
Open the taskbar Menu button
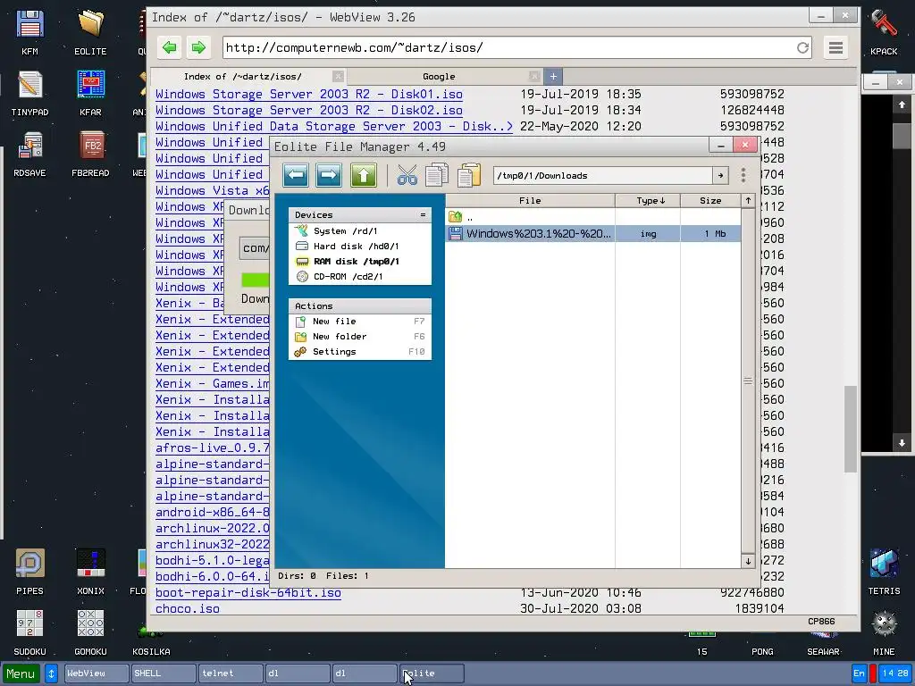[x=21, y=673]
